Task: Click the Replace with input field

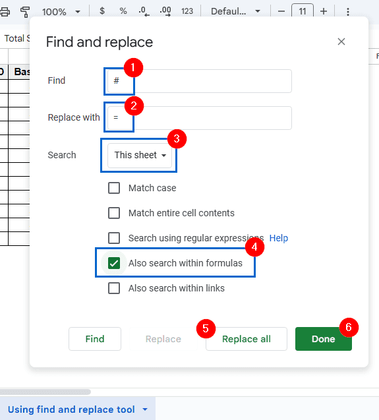Action: (x=200, y=118)
